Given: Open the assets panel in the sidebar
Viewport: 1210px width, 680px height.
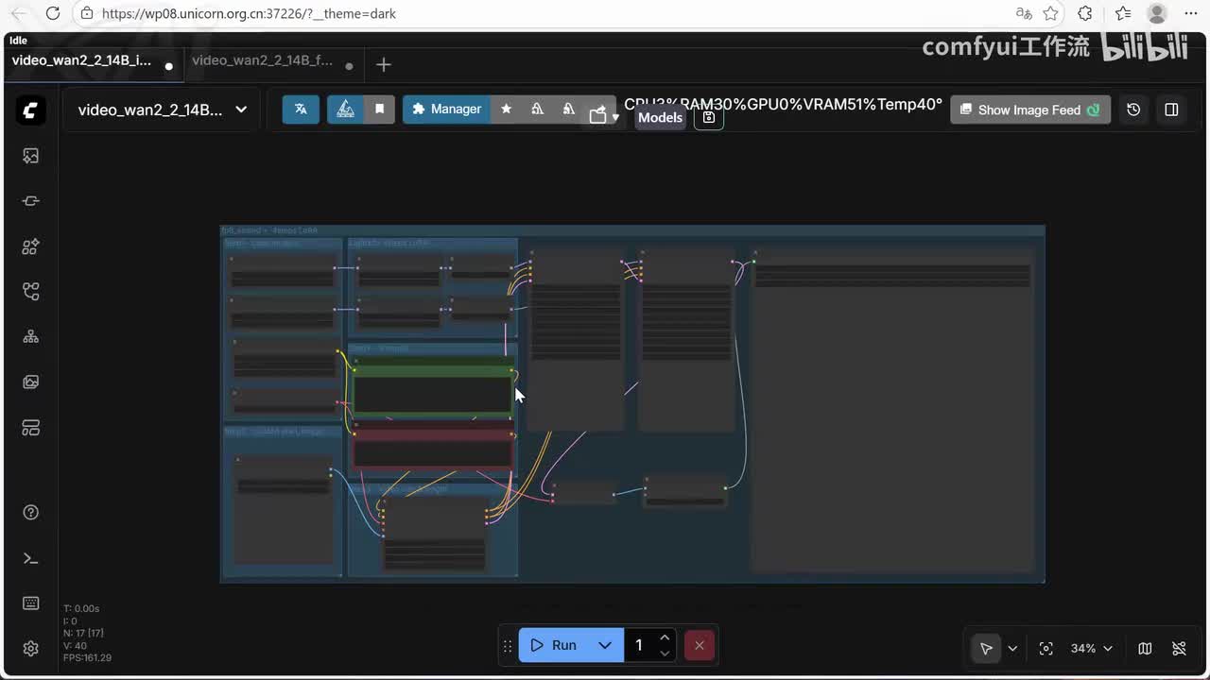Looking at the screenshot, I should 30,156.
